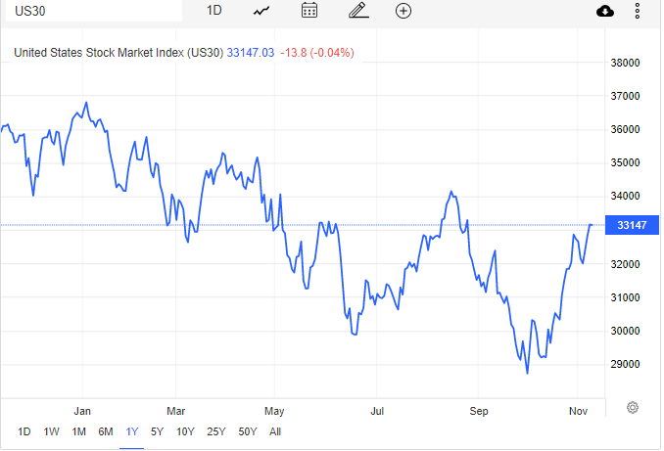
Task: Open the three-dot more options menu
Action: coord(637,11)
